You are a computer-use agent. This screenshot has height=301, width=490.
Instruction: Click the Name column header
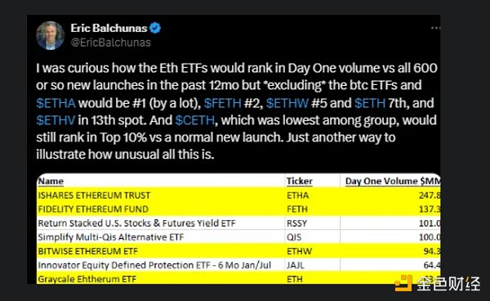coord(51,181)
